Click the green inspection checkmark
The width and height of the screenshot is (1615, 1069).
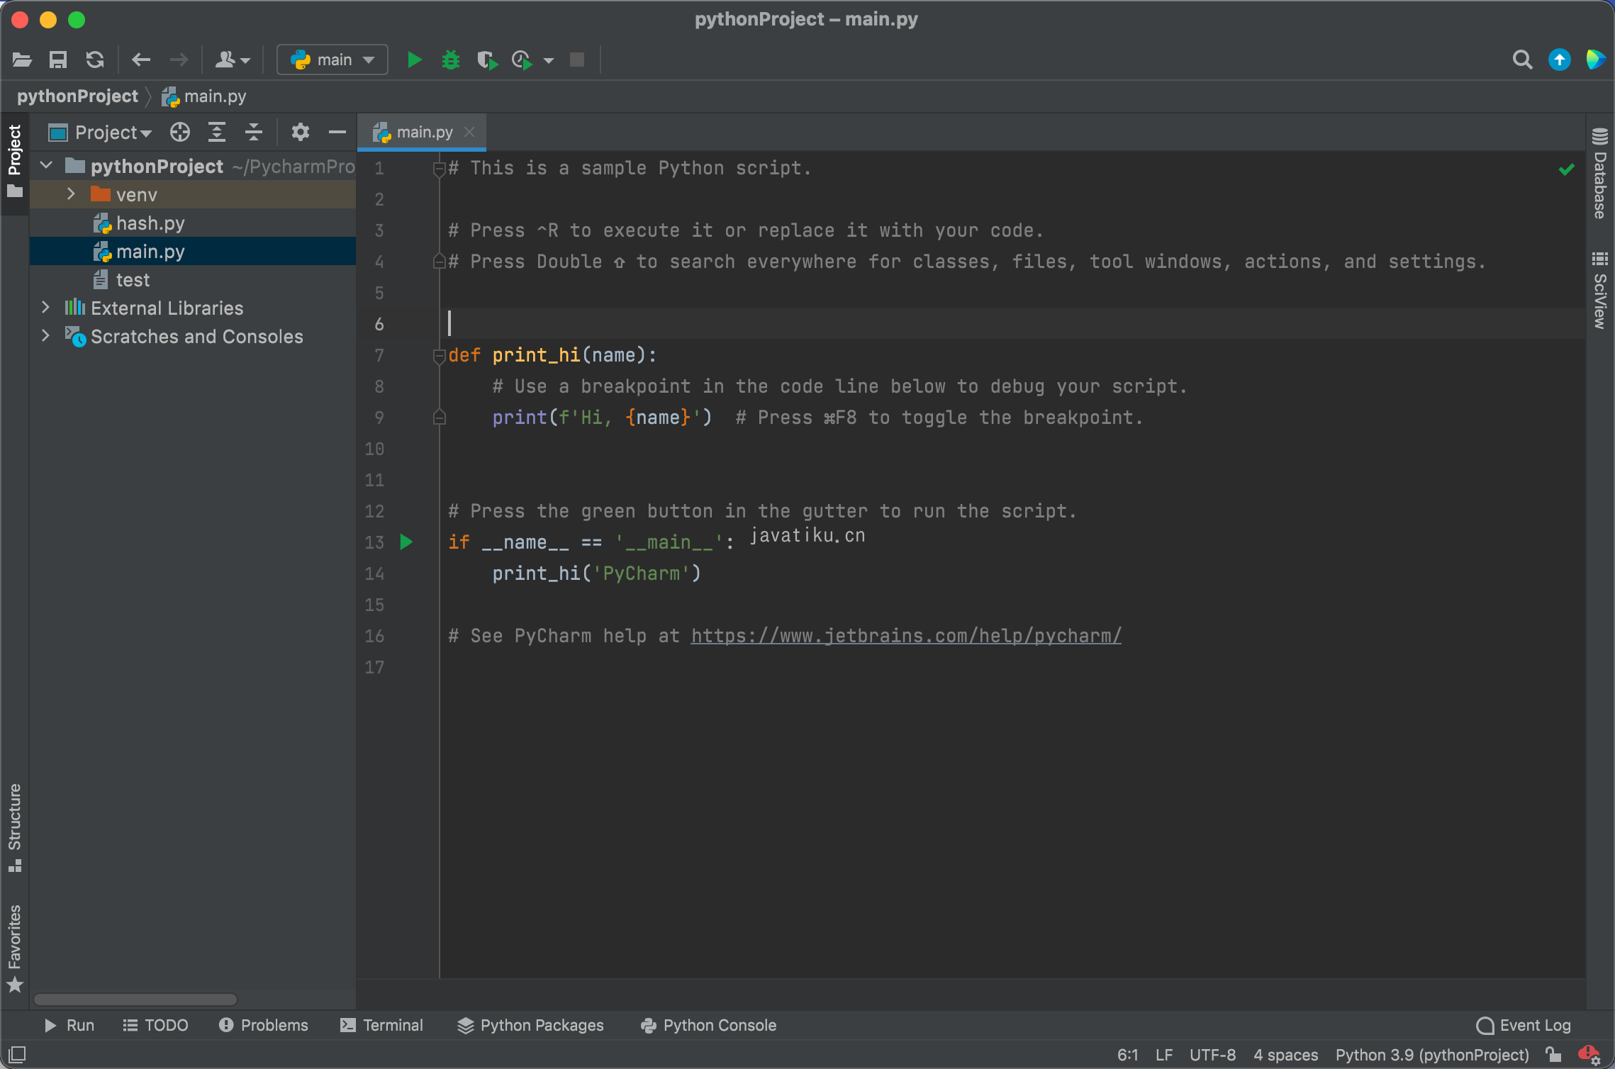coord(1567,169)
